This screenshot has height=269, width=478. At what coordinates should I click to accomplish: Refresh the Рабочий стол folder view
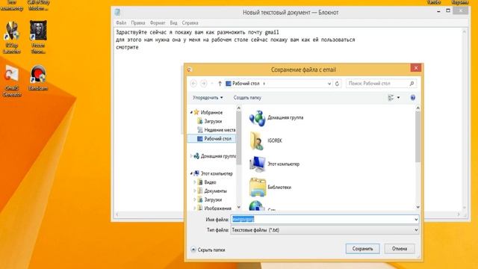point(337,83)
